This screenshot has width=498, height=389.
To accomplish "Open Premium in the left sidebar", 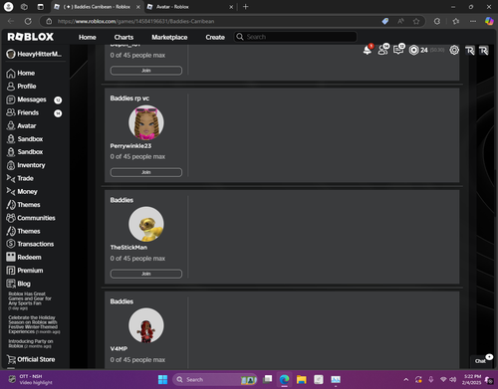I will click(25, 271).
